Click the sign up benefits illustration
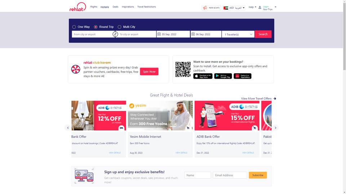Viewport: 346px width, 194px height. [84, 176]
